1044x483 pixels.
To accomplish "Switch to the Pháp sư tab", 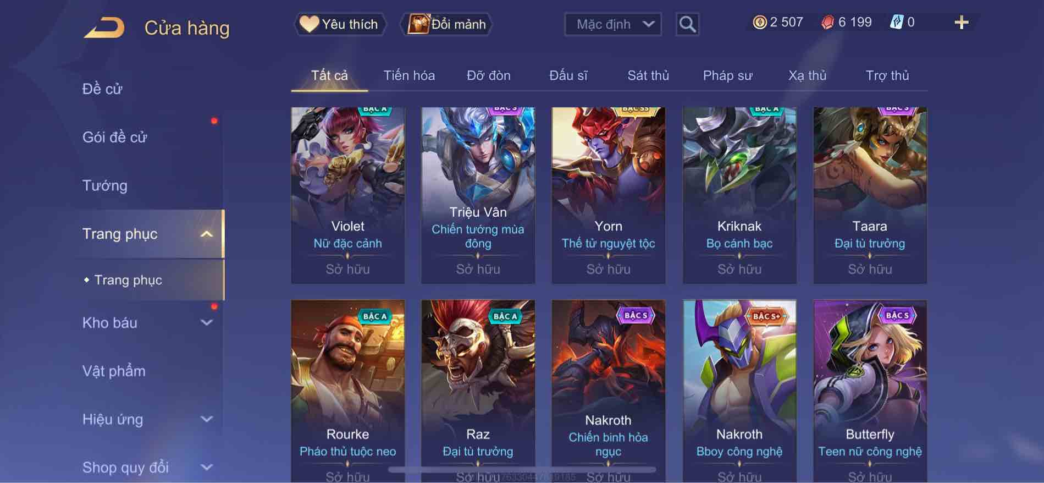I will [727, 75].
